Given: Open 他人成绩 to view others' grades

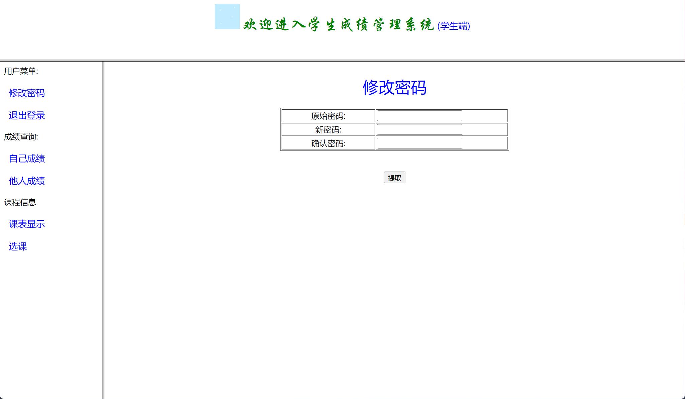Looking at the screenshot, I should 27,181.
